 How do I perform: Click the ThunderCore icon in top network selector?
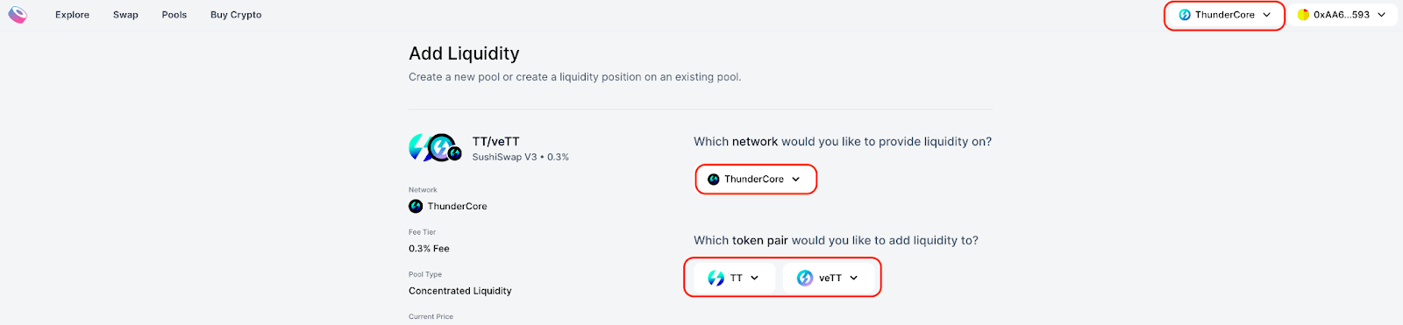[x=1185, y=15]
